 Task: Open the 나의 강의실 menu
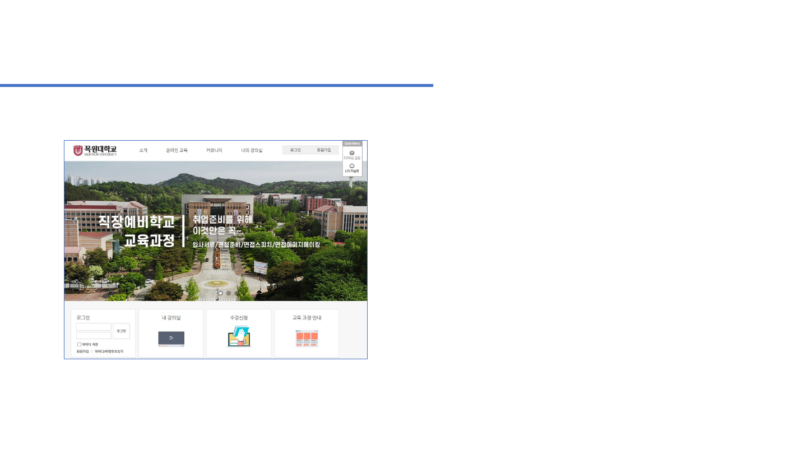252,150
